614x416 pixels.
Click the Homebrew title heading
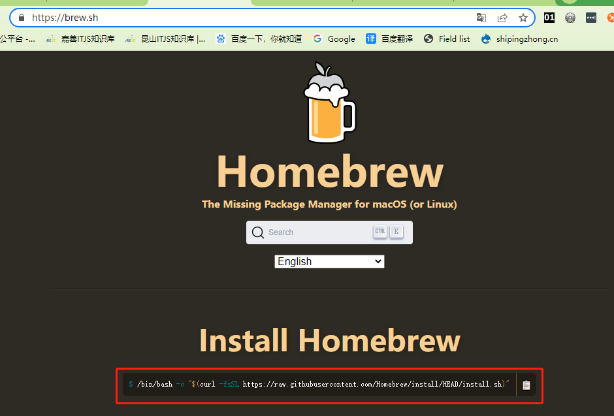[330, 172]
